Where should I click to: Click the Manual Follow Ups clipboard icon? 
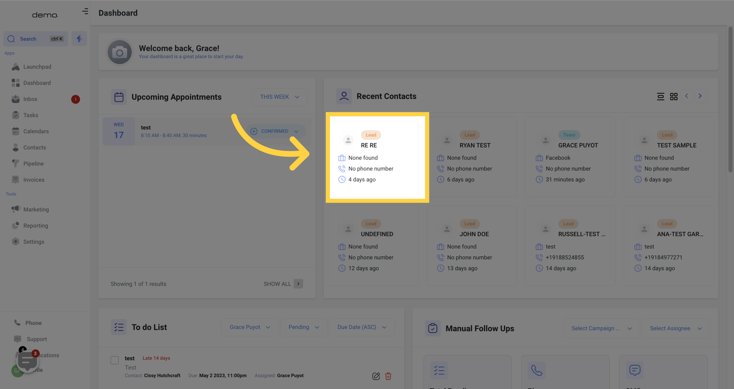pyautogui.click(x=433, y=328)
